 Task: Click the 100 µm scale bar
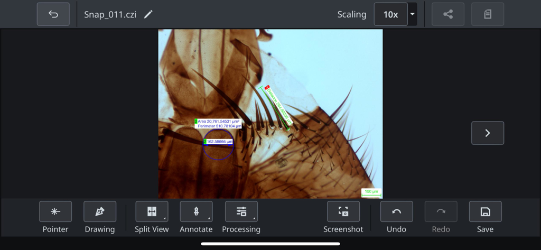371,192
